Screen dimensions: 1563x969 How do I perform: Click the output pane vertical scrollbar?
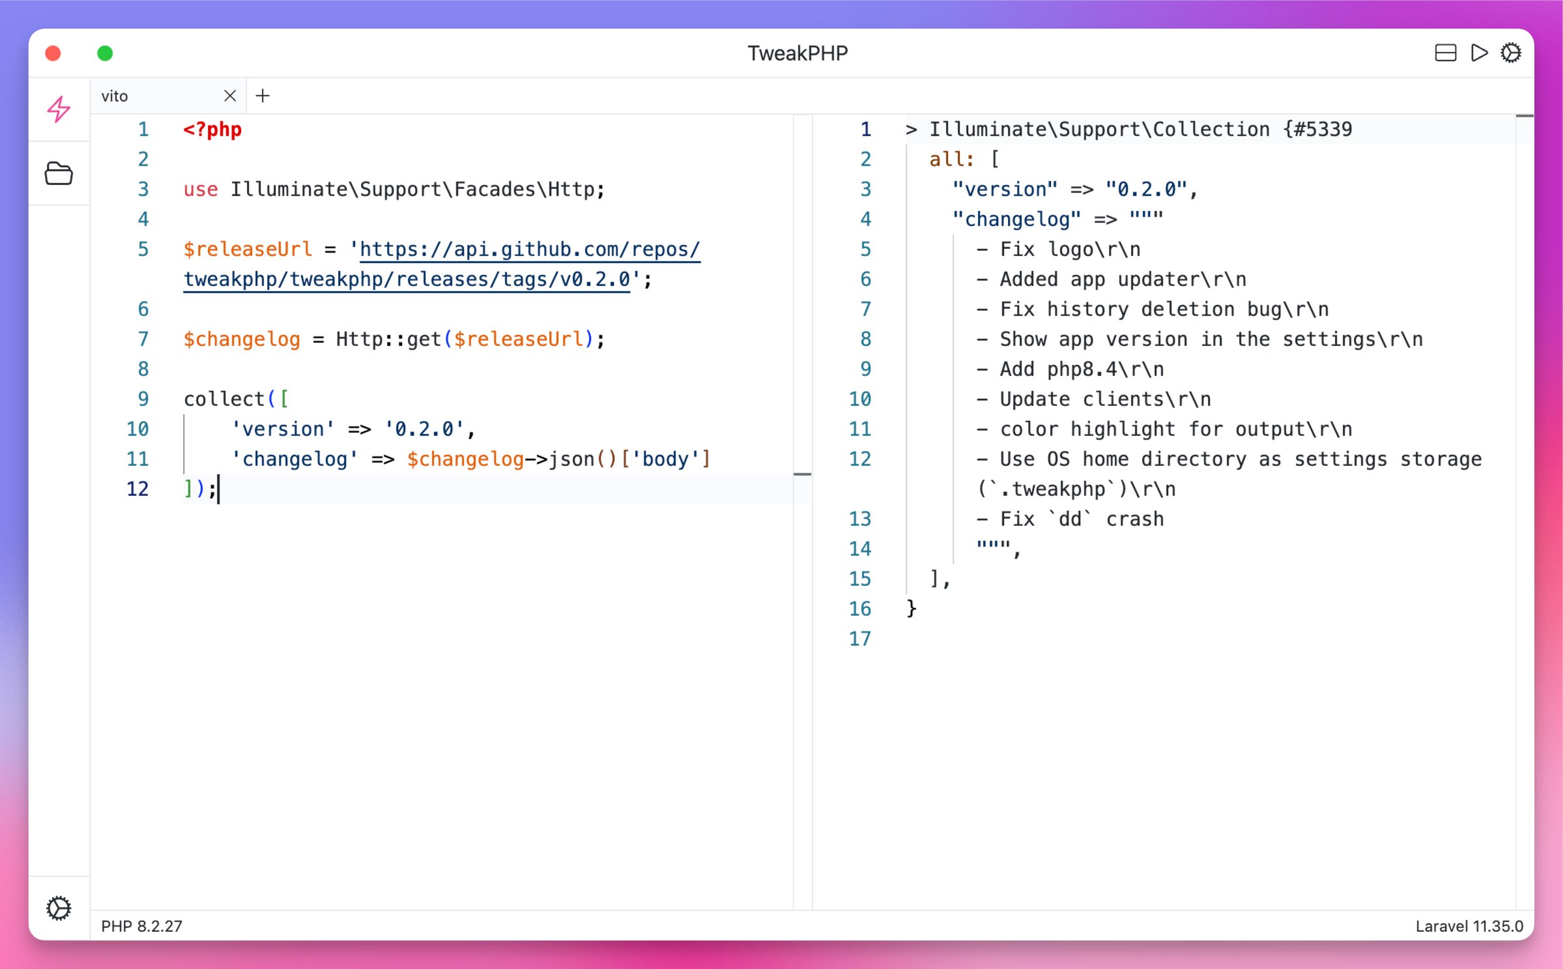click(x=1525, y=512)
